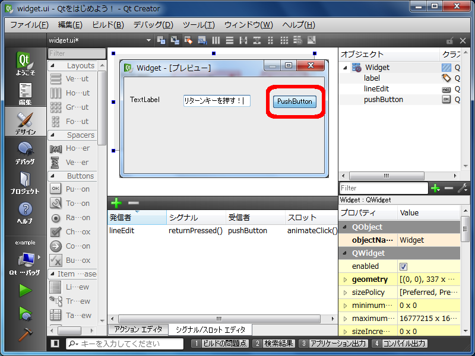
Task: Switch to 編集 (Edit) mode icon
Action: coord(25,94)
